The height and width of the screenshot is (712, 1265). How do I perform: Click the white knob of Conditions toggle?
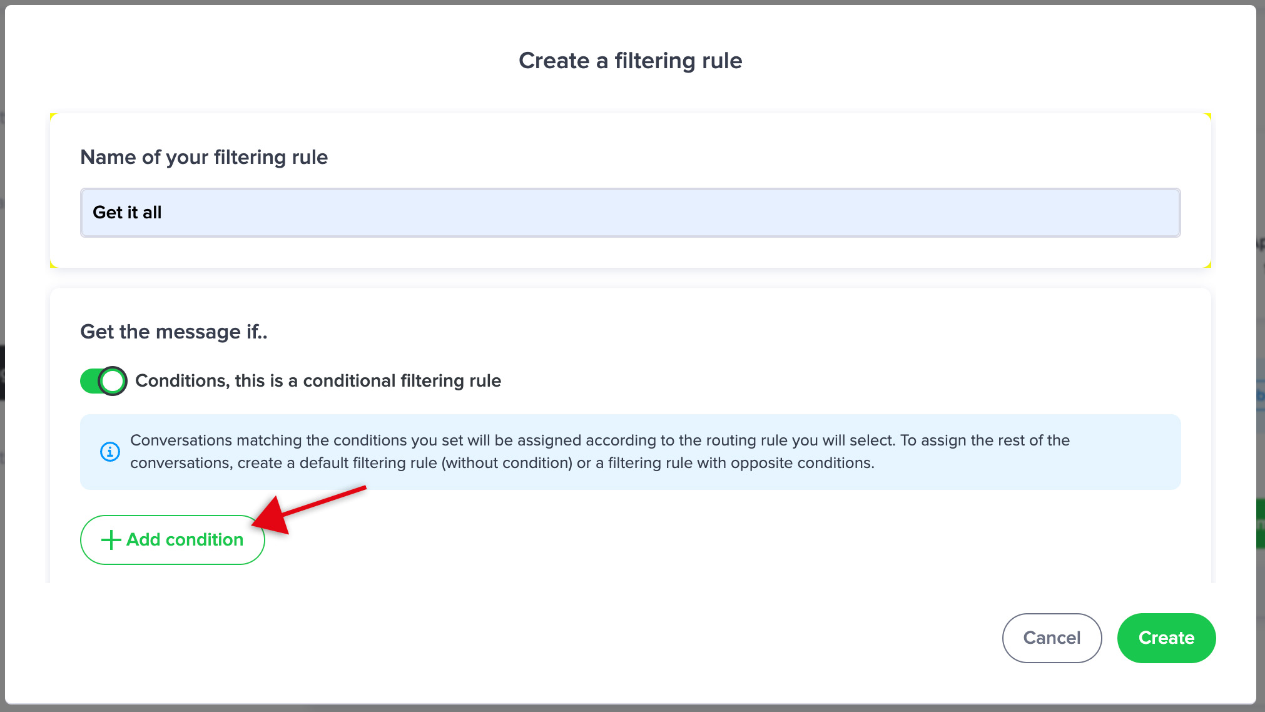coord(113,380)
